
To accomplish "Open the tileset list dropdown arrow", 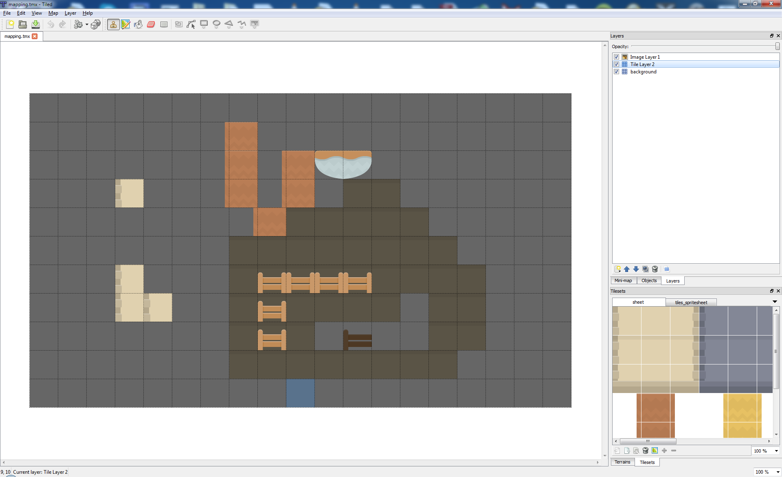I will click(x=775, y=302).
